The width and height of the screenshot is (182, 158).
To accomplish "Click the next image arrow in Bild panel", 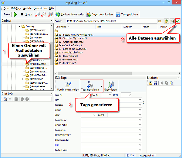I will click(x=27, y=99).
